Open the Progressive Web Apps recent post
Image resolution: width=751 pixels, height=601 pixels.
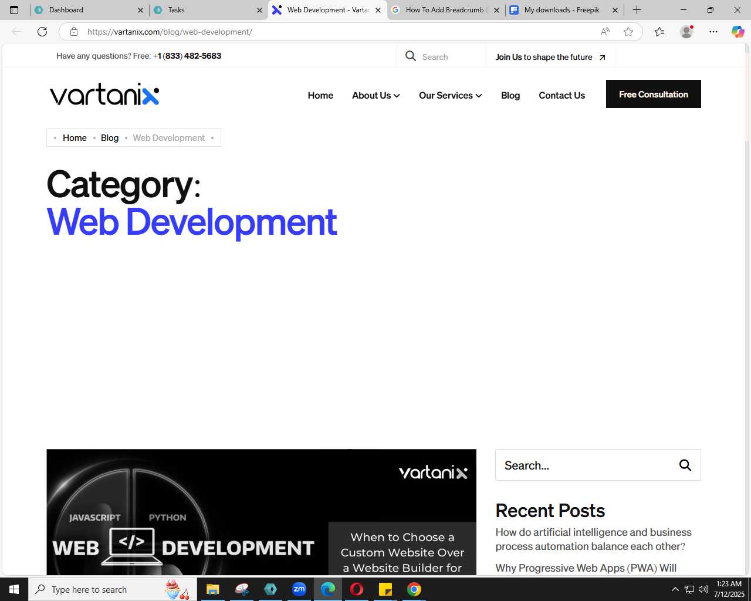586,568
